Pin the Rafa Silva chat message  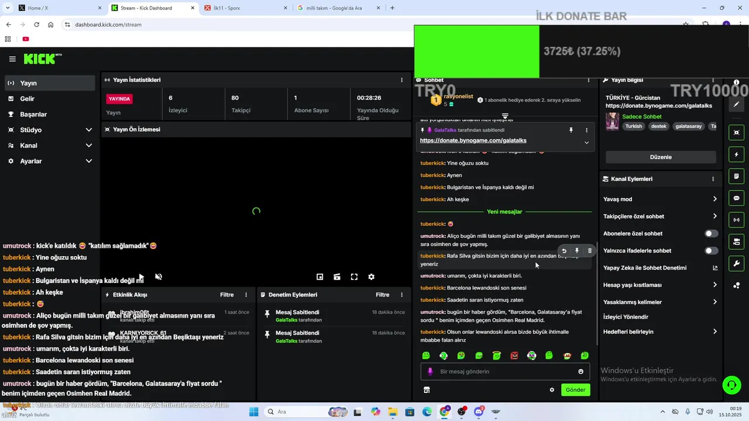click(577, 251)
